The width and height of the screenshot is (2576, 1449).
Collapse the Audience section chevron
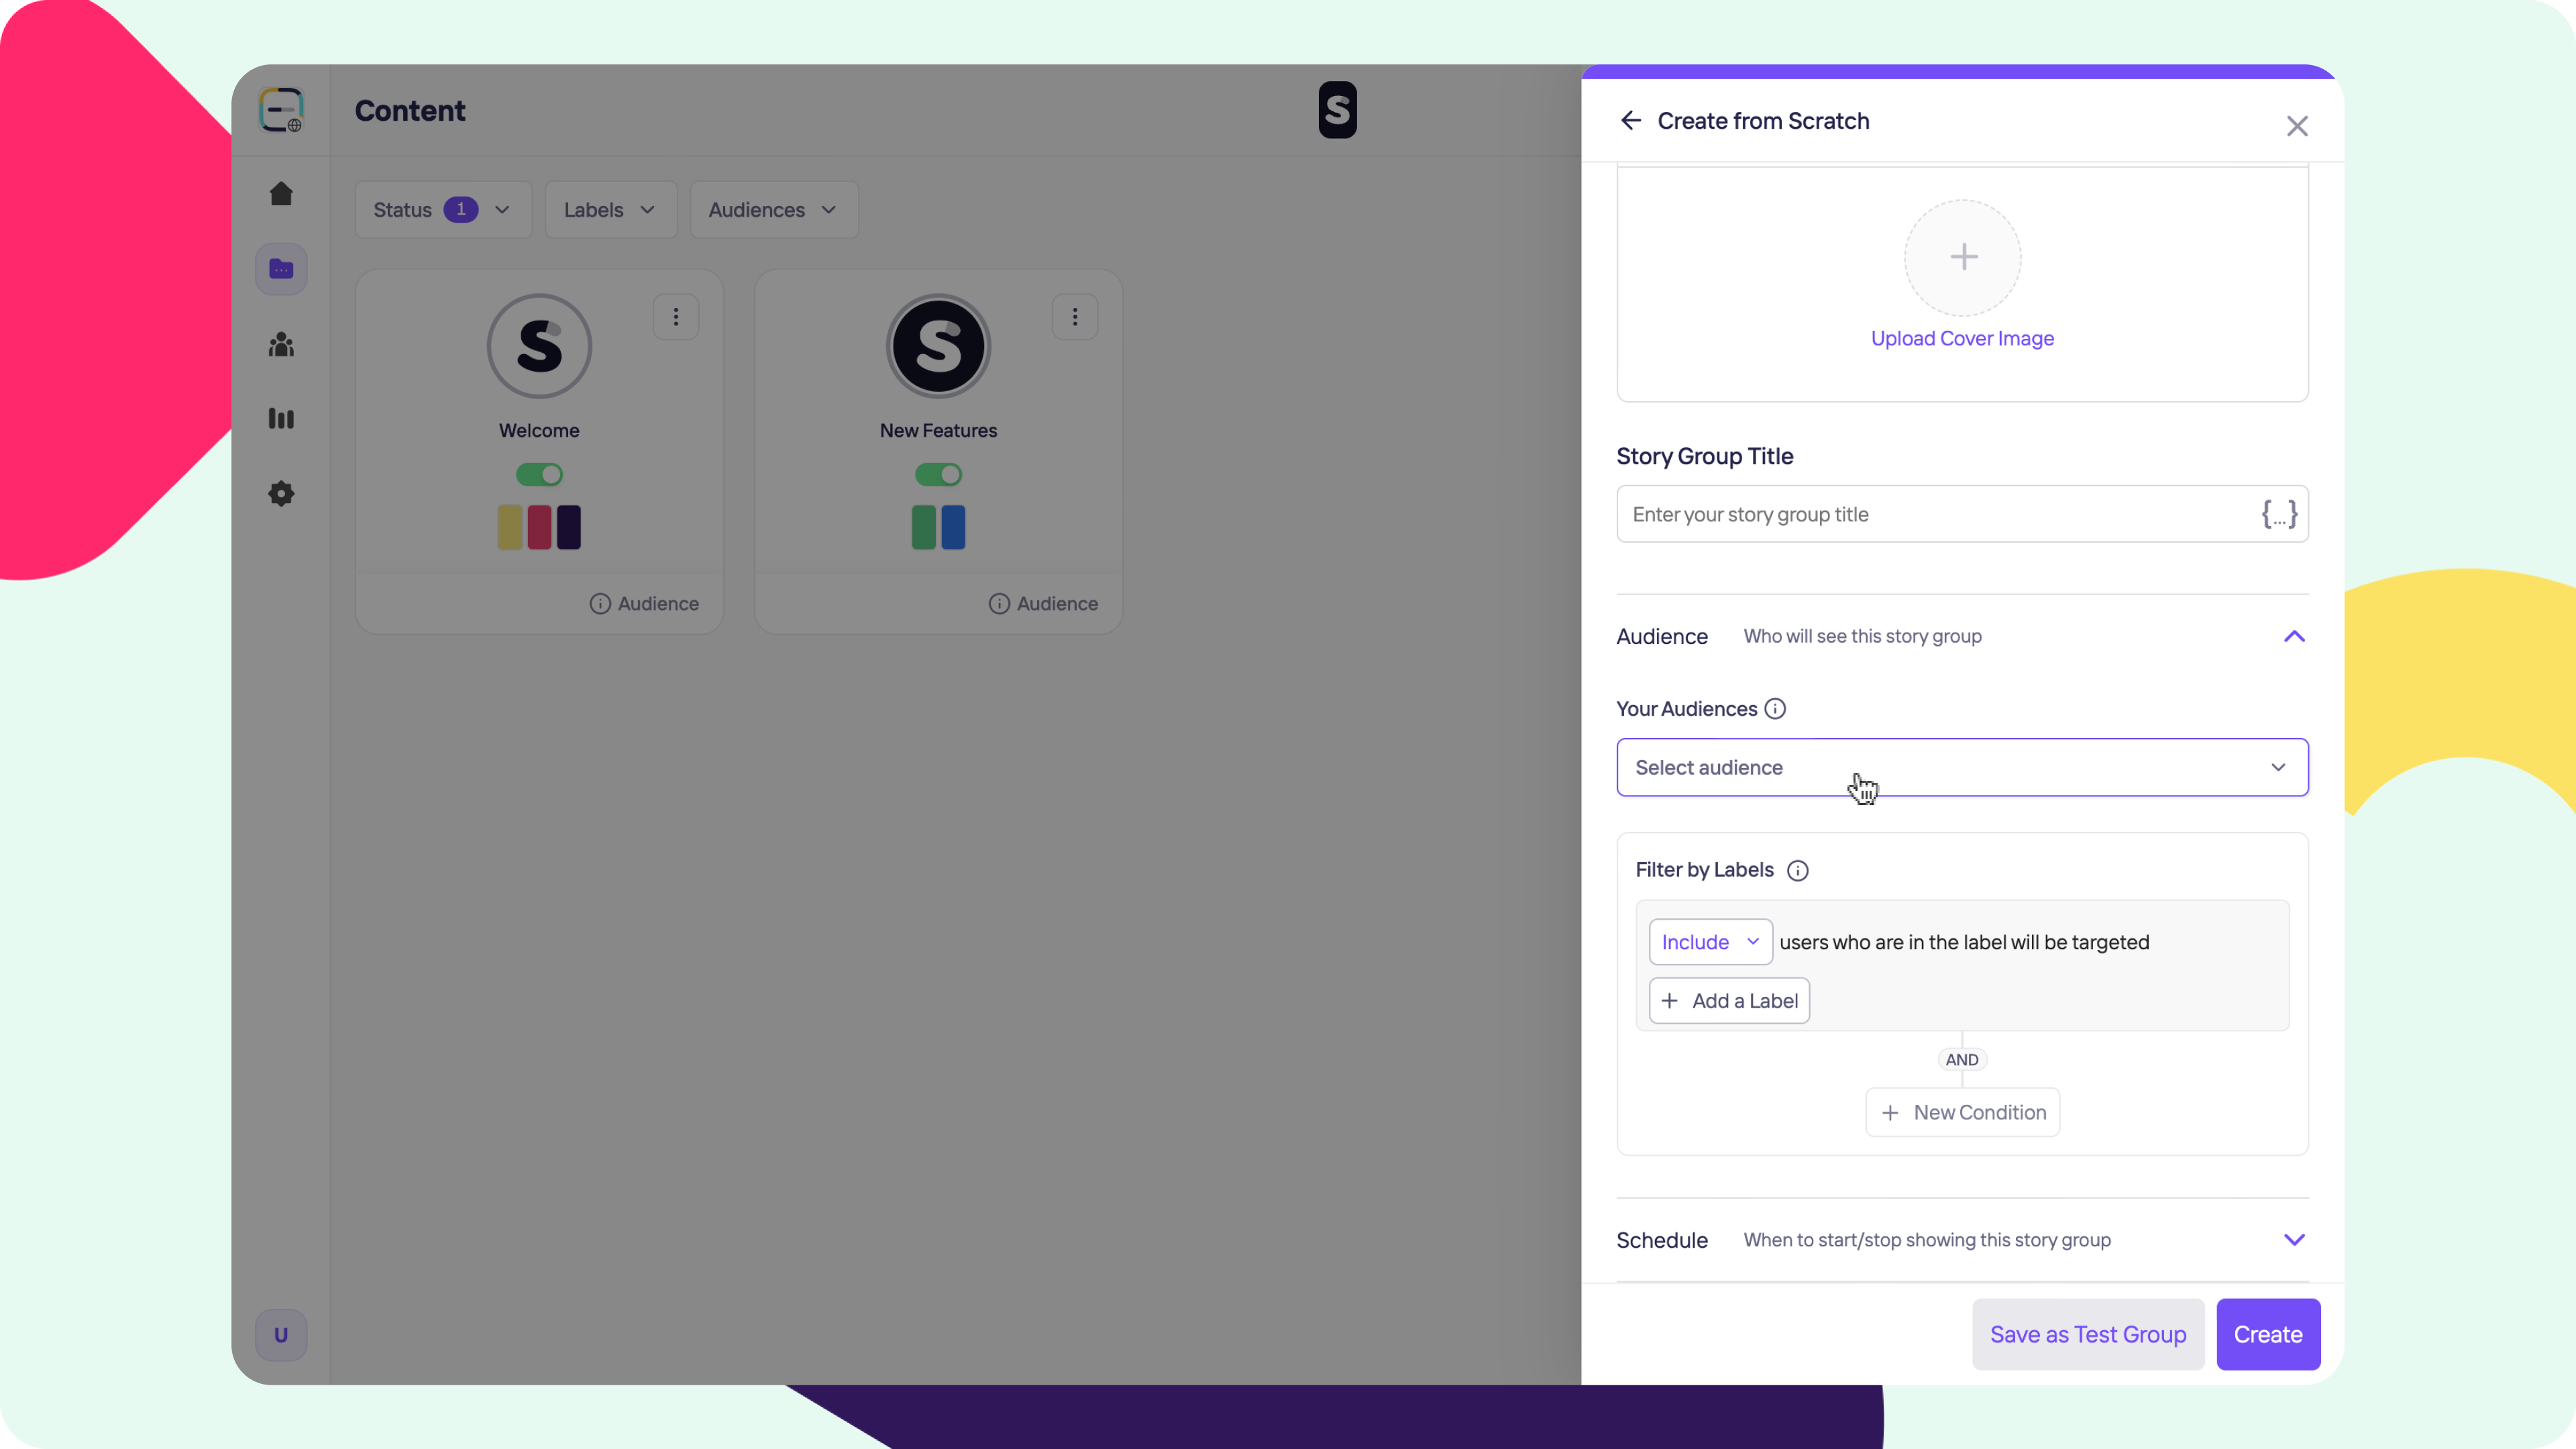click(x=2293, y=637)
